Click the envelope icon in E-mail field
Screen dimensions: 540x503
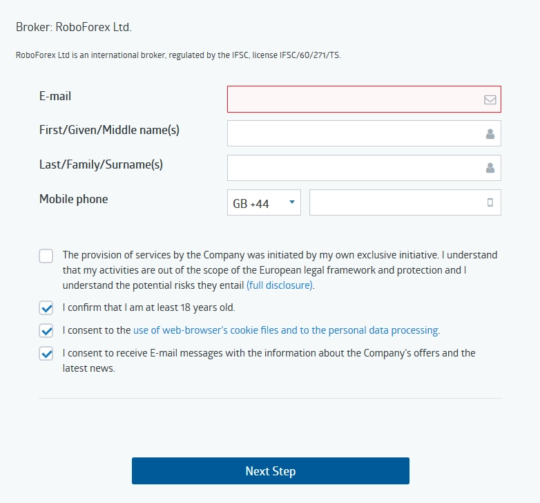click(x=490, y=99)
